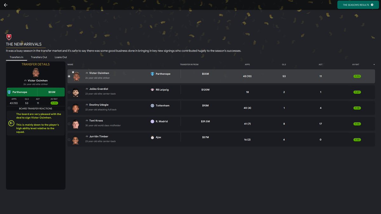Click the $120M transfer fee
The width and height of the screenshot is (381, 214).
tap(205, 90)
